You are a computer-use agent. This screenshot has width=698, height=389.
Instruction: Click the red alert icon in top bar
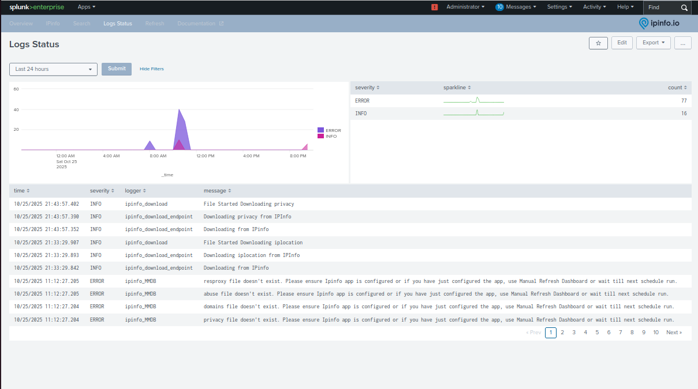434,7
